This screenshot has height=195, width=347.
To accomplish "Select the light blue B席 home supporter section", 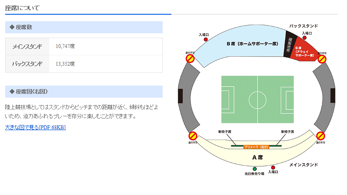I will coord(242,48).
